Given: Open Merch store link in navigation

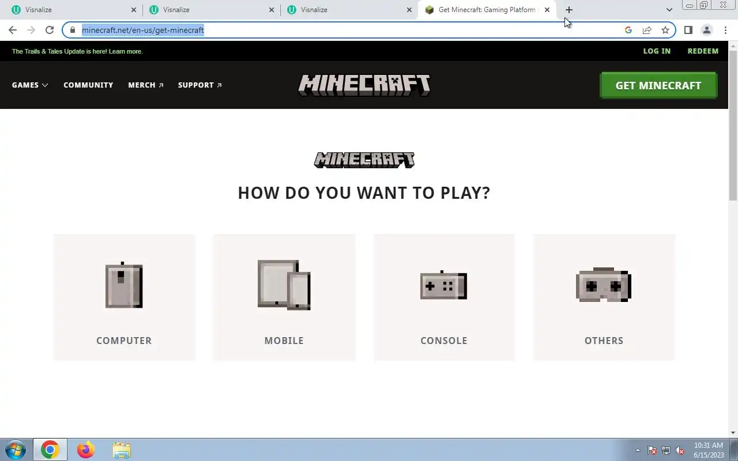Looking at the screenshot, I should point(146,85).
